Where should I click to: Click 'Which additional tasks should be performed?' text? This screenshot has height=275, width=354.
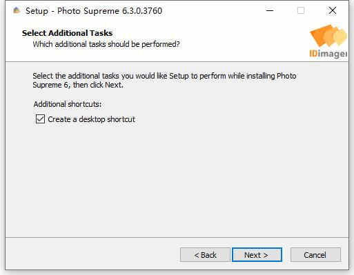tap(106, 44)
